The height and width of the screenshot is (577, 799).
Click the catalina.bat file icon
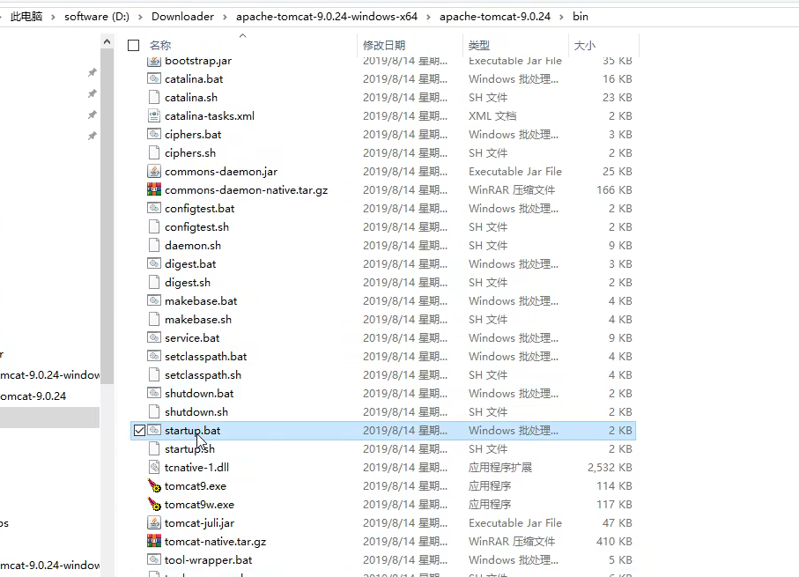154,78
